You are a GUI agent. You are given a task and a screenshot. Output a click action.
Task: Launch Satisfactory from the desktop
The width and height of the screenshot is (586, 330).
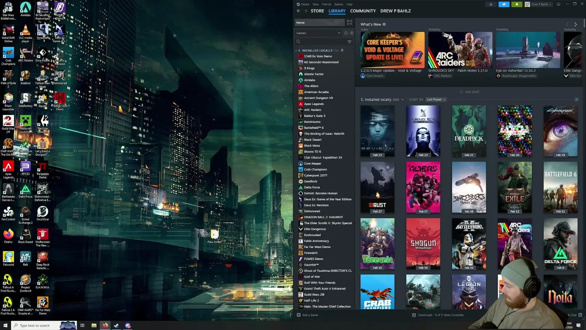point(25,100)
